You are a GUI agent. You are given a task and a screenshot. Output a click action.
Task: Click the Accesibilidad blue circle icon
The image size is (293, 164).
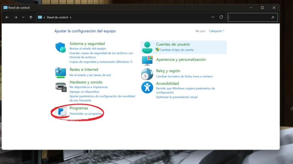click(x=147, y=87)
